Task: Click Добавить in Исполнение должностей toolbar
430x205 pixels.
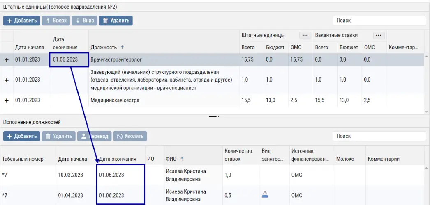Action: [x=22, y=136]
